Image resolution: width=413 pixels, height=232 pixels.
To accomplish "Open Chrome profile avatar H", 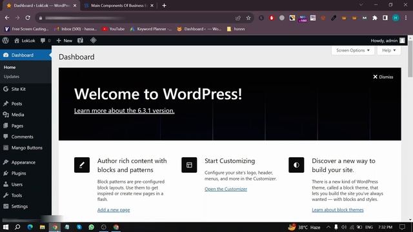I will (x=396, y=18).
